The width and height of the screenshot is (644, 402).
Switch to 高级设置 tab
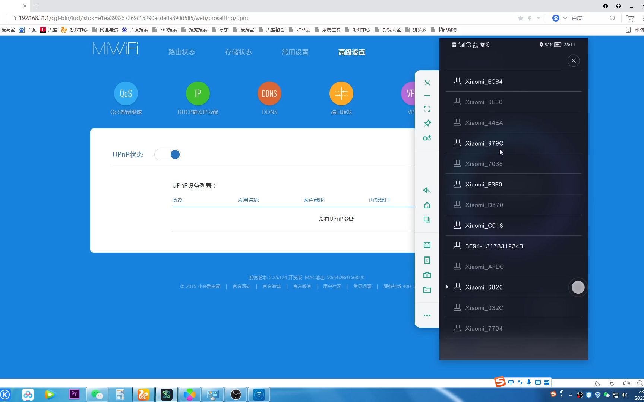tap(352, 52)
